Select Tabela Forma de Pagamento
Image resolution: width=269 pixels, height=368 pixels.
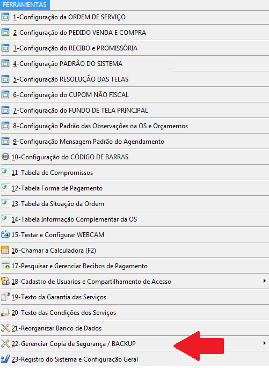click(134, 188)
